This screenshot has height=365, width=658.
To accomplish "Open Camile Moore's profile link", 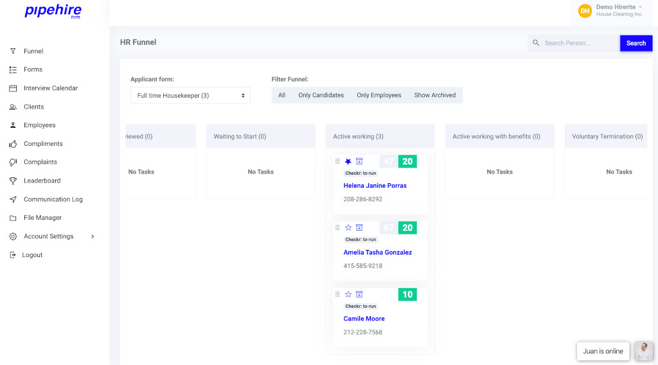I will [x=364, y=319].
